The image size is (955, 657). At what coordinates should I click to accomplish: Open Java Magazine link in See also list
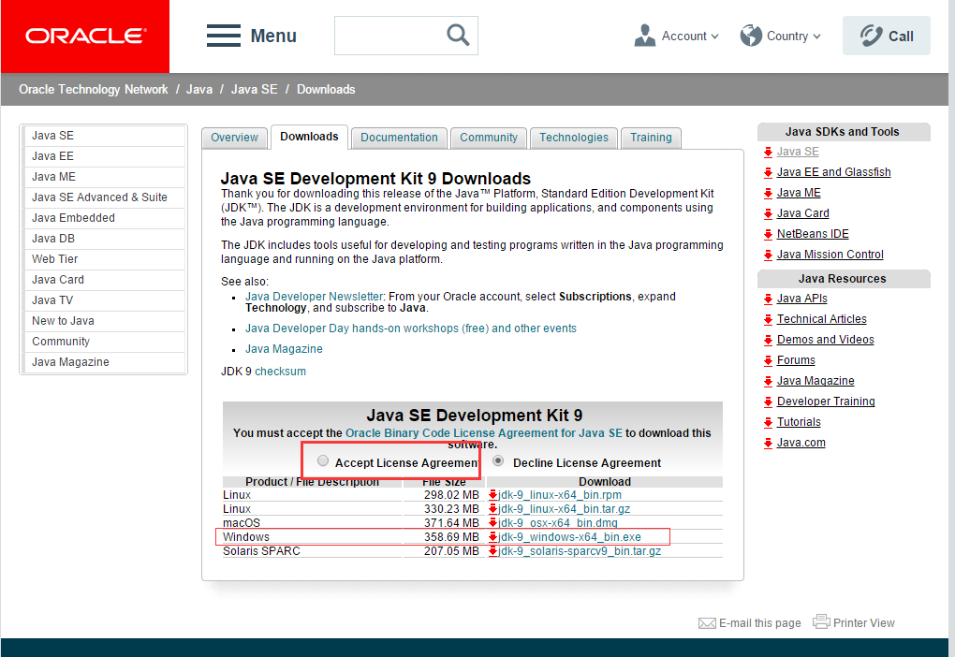(284, 349)
